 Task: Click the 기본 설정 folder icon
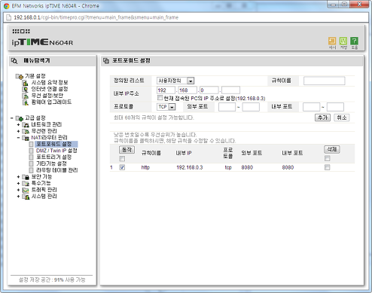click(20, 76)
